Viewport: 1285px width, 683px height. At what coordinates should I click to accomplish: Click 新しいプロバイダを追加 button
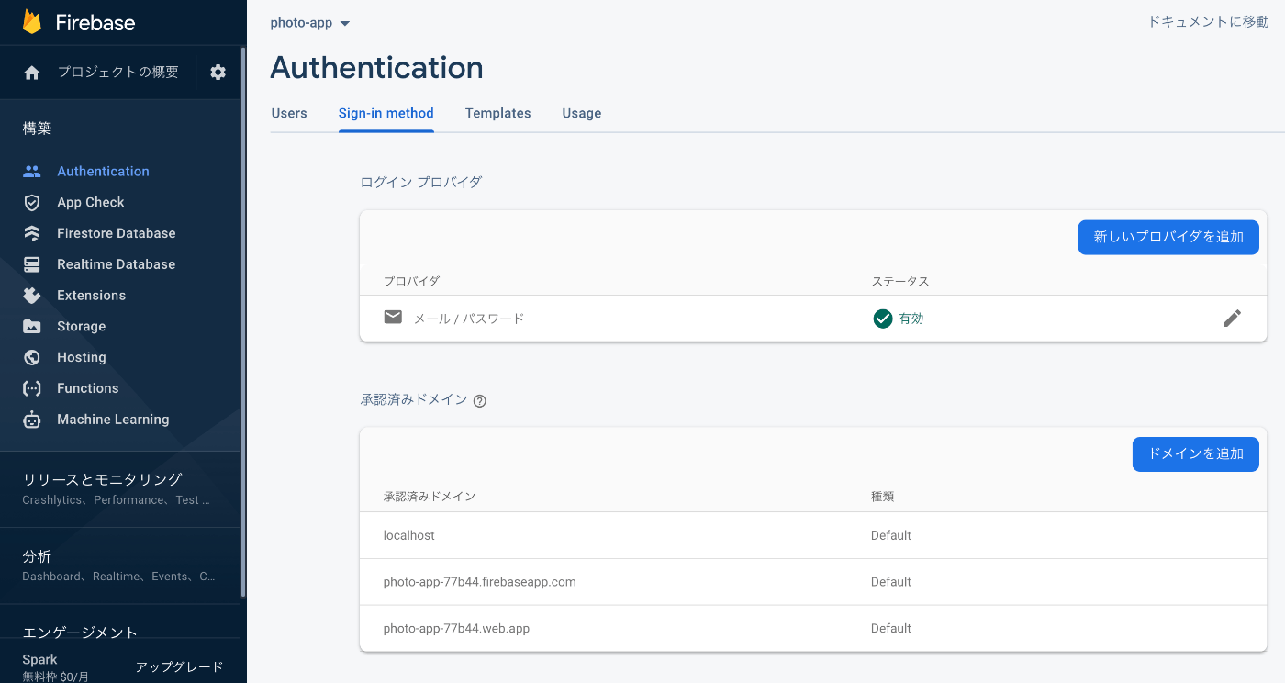click(1168, 237)
